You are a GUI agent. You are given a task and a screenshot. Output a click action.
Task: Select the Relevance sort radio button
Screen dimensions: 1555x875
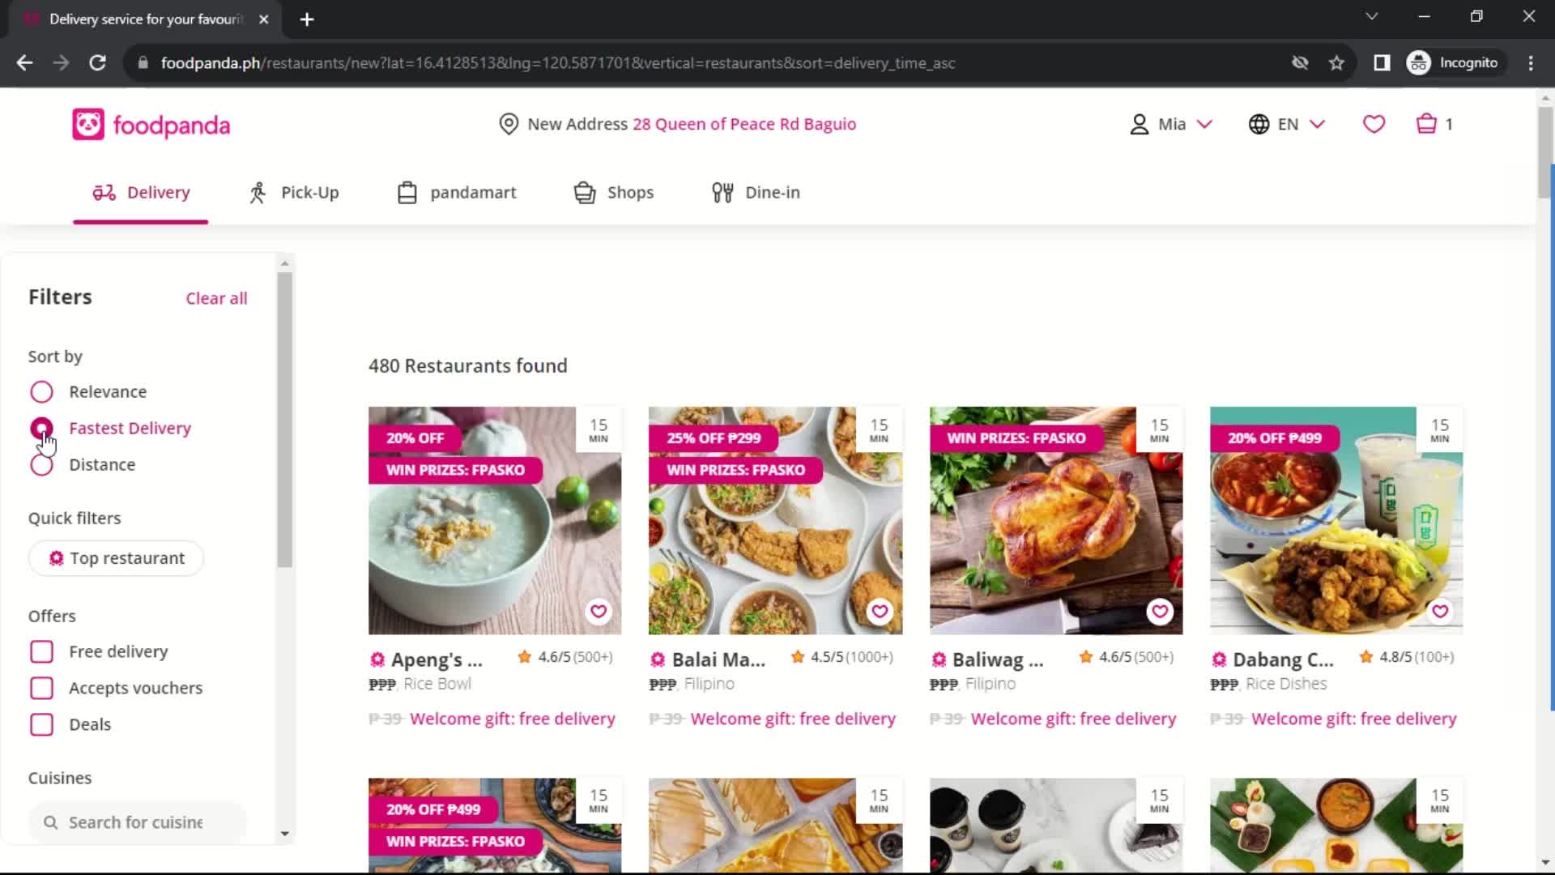coord(41,392)
